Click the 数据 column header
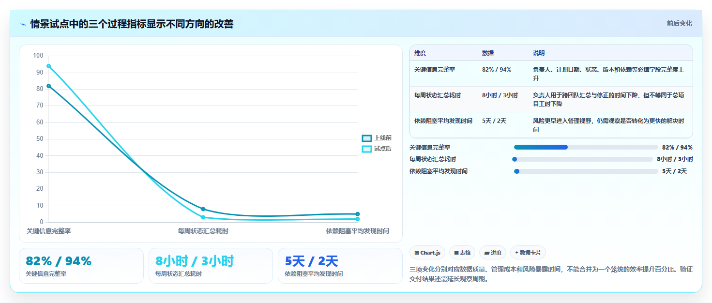712x303 pixels. point(488,53)
